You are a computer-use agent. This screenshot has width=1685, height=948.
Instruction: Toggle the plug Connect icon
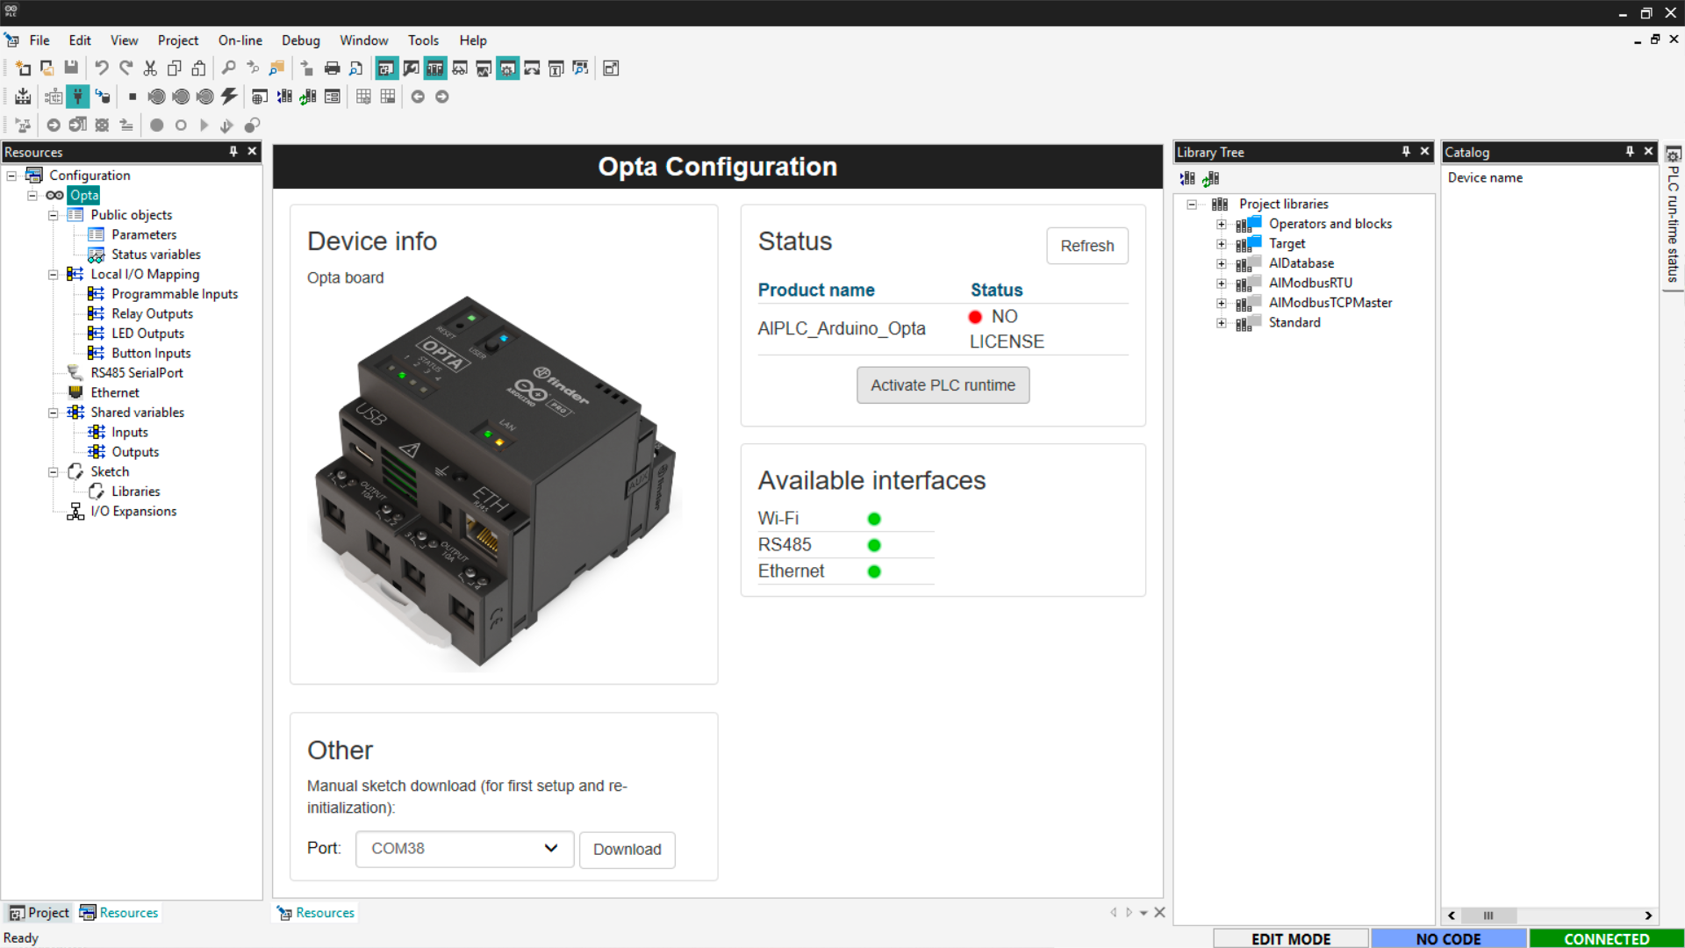[x=78, y=97]
